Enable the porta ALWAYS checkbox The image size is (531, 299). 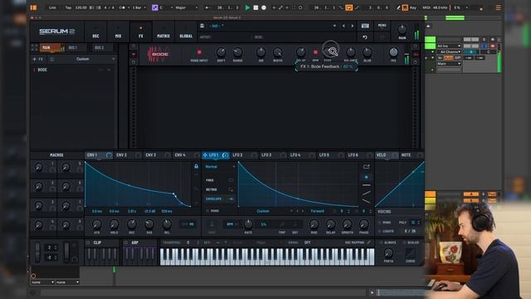(x=381, y=243)
